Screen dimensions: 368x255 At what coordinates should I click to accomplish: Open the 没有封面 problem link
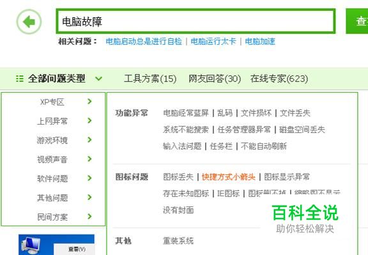coord(178,210)
